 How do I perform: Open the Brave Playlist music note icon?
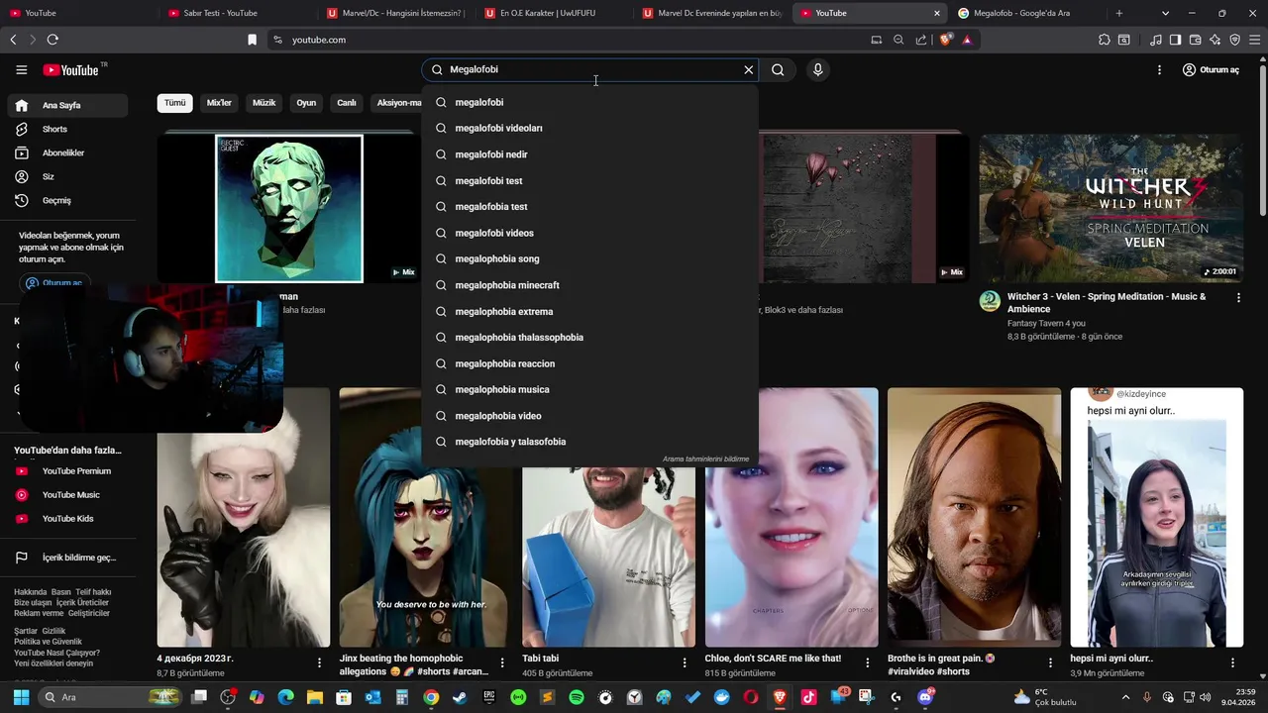pyautogui.click(x=1156, y=40)
